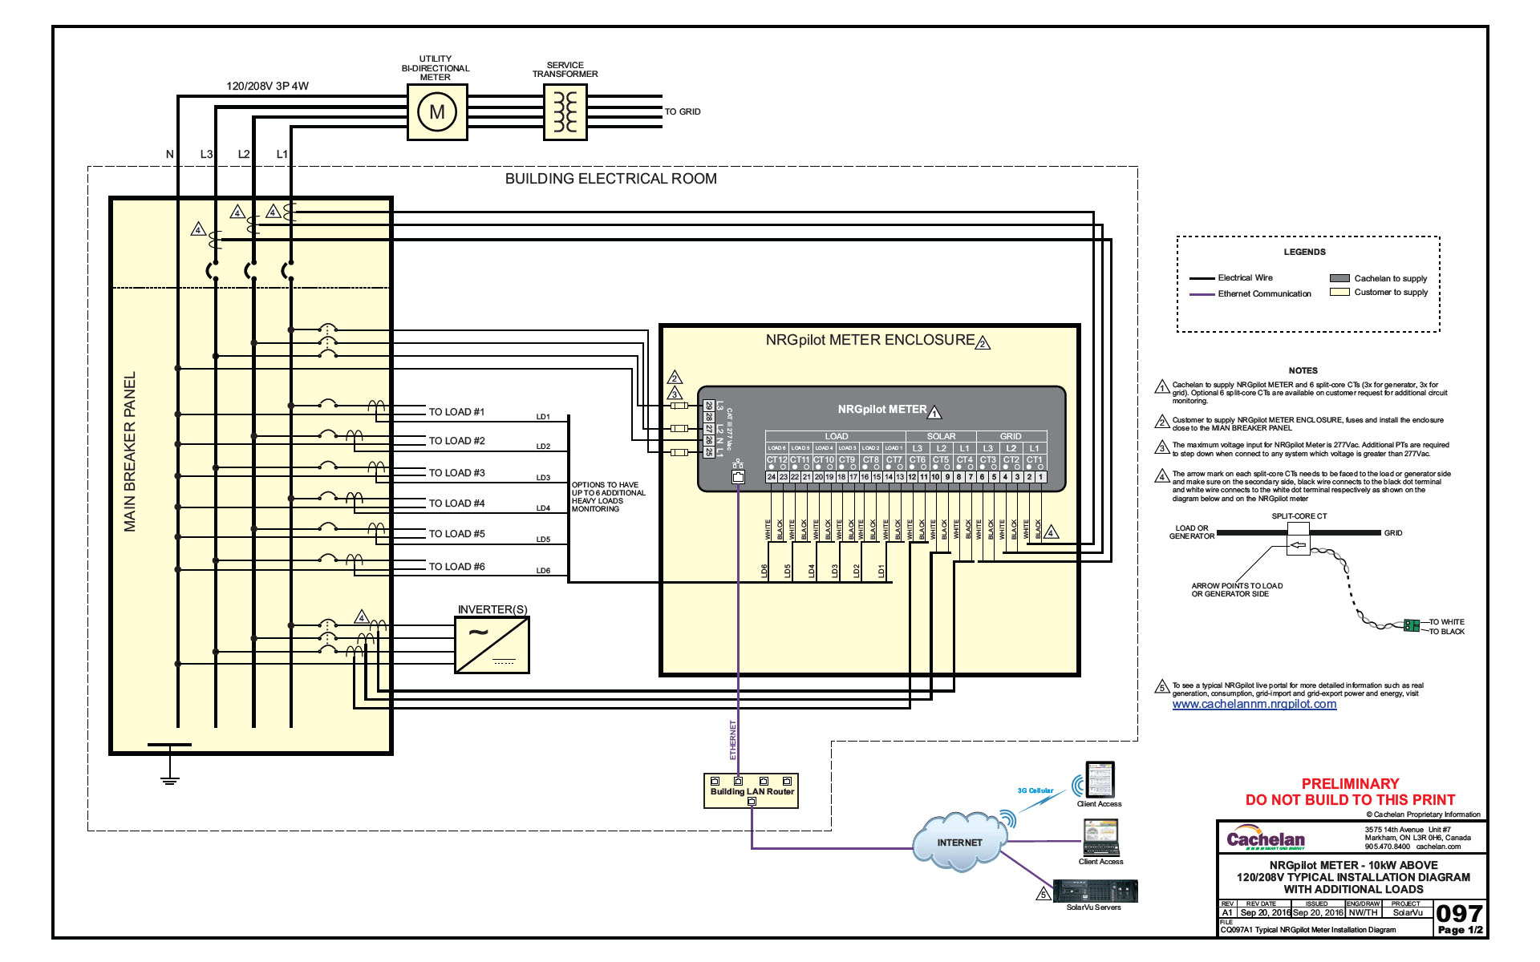Image resolution: width=1540 pixels, height=962 pixels.
Task: Click the CT6 terminal label
Action: pyautogui.click(x=917, y=460)
